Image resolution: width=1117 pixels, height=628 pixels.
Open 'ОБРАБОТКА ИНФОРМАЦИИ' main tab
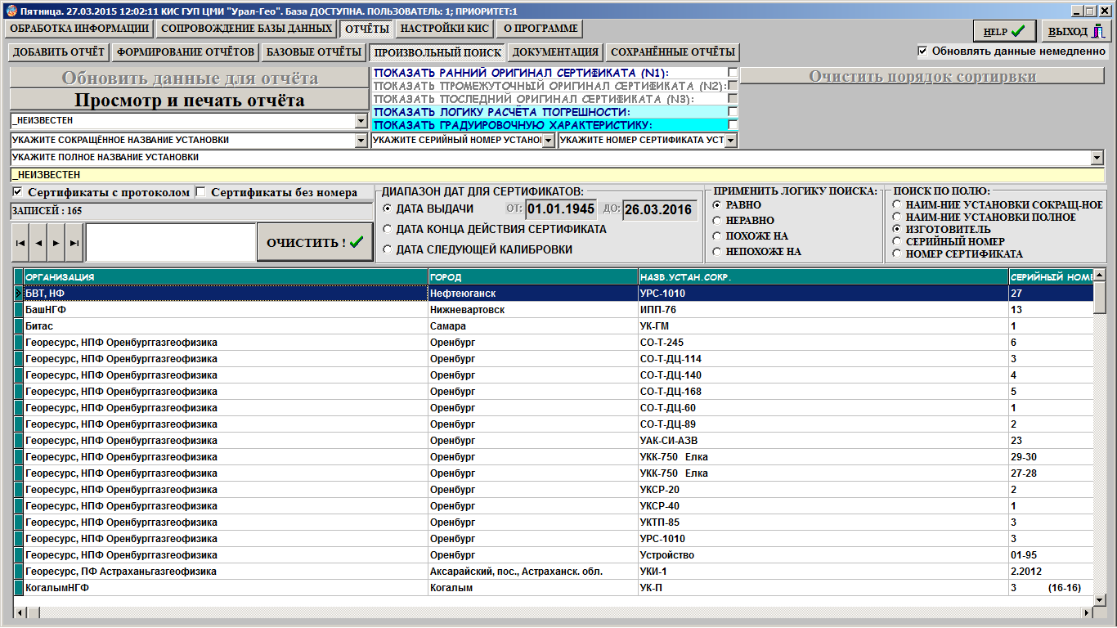(79, 29)
